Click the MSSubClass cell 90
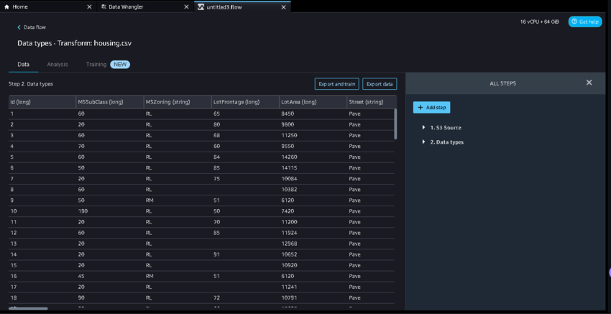 81,298
